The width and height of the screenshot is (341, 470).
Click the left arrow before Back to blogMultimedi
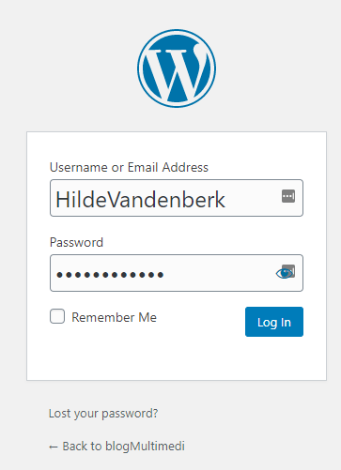[x=54, y=447]
